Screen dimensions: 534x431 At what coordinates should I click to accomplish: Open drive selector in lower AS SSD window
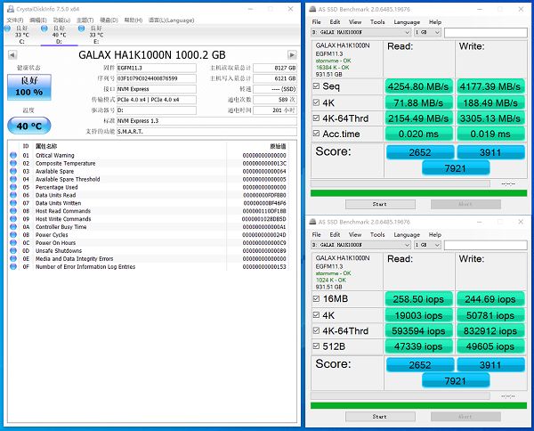(360, 245)
